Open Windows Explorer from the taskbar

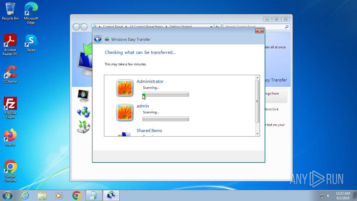click(42, 195)
